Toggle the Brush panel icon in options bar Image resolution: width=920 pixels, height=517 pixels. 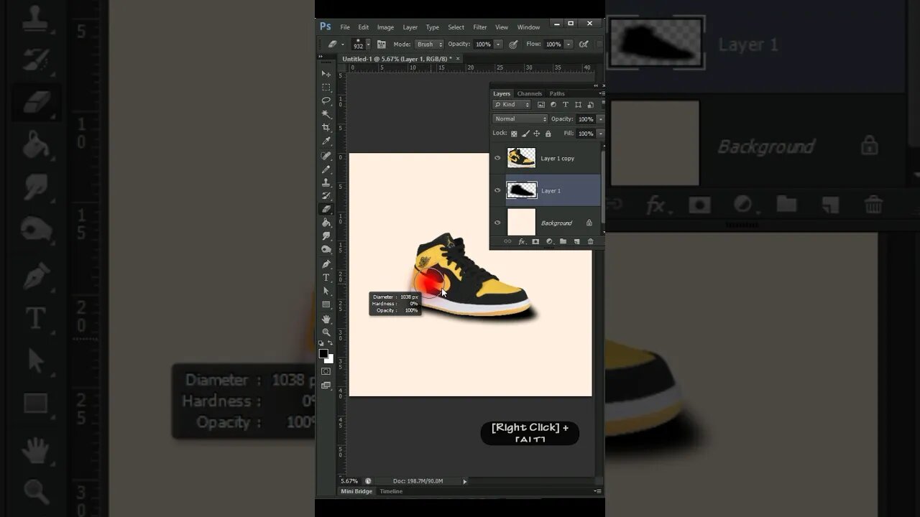[381, 45]
